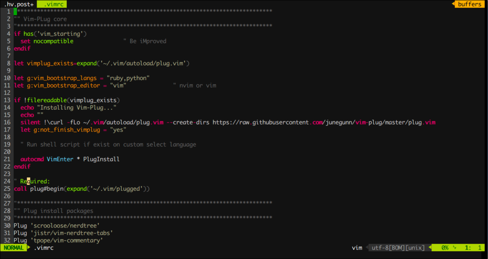Click the "" Vim-PLug core comment
The width and height of the screenshot is (488, 259).
(40, 19)
